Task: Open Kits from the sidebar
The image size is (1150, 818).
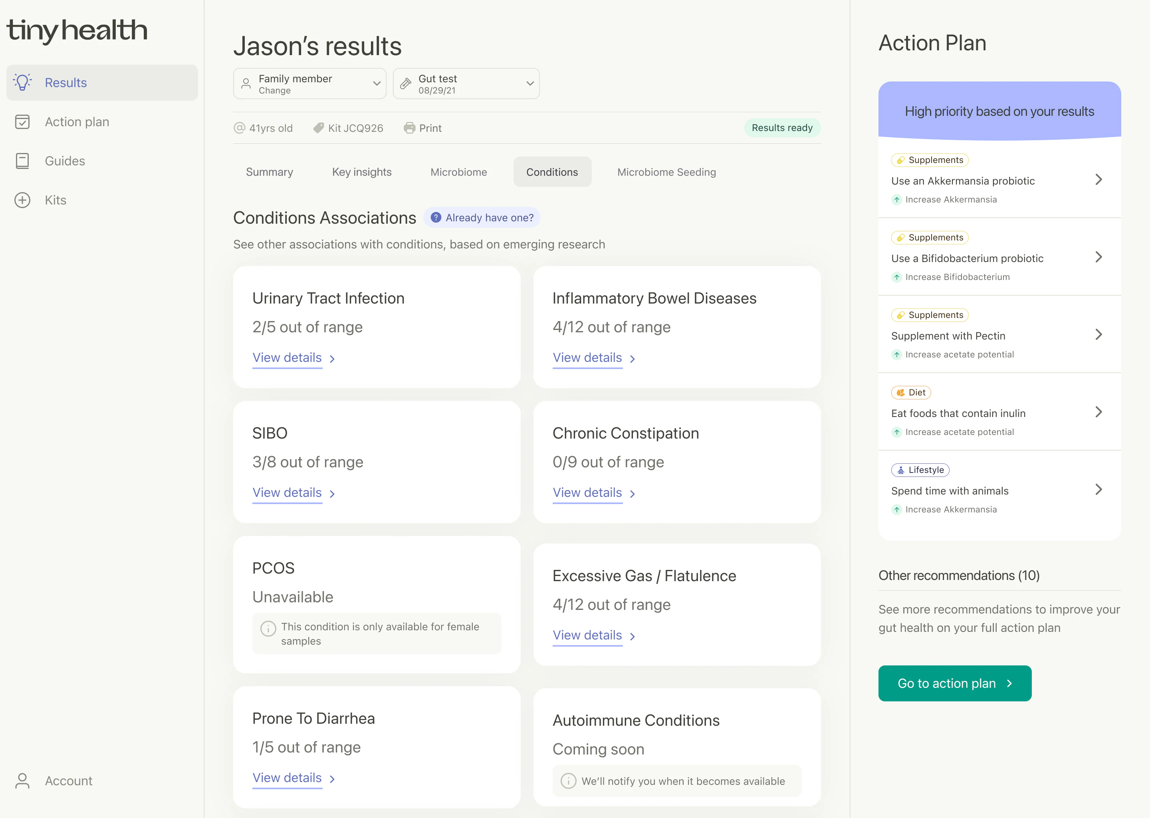Action: tap(102, 200)
